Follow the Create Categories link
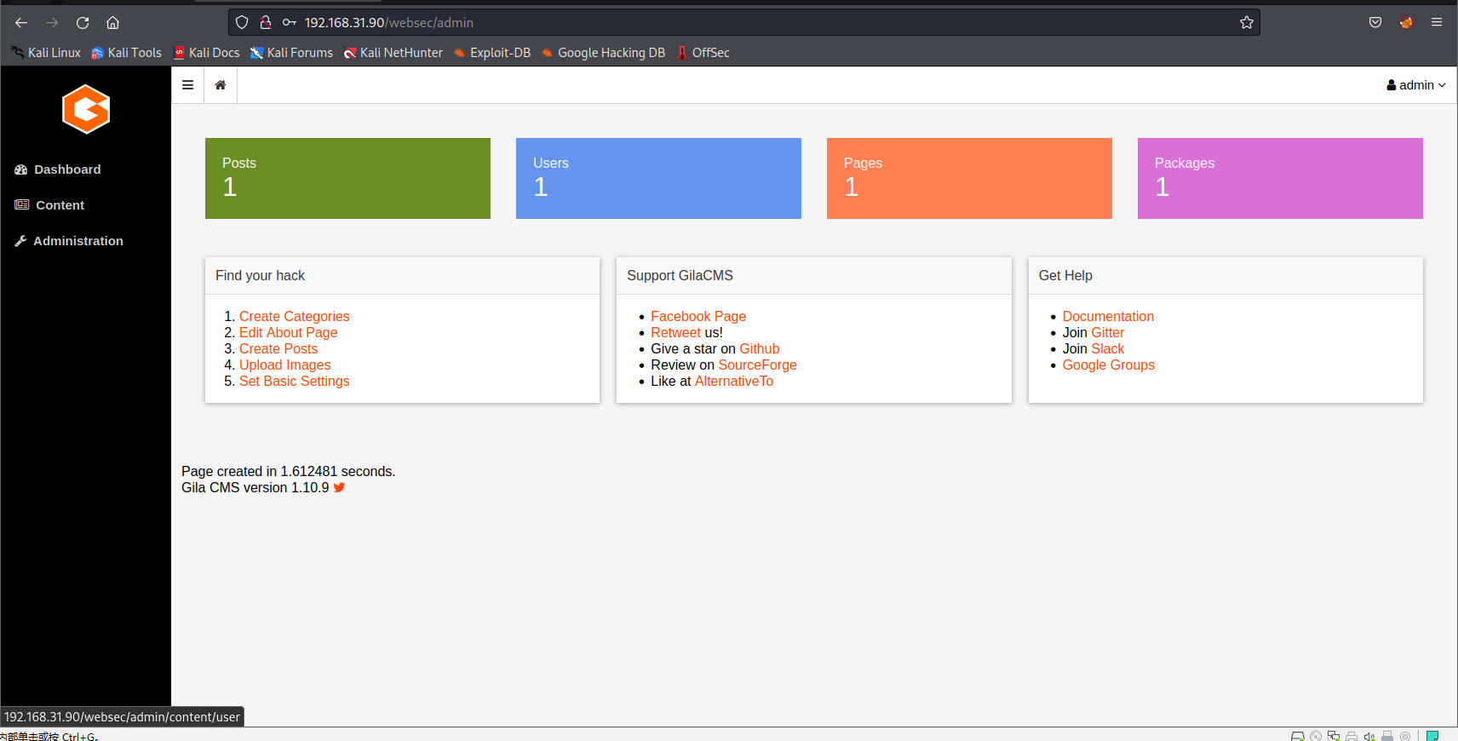The image size is (1458, 741). (294, 317)
